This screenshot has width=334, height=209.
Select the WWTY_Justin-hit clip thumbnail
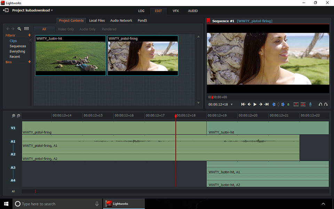(71, 56)
